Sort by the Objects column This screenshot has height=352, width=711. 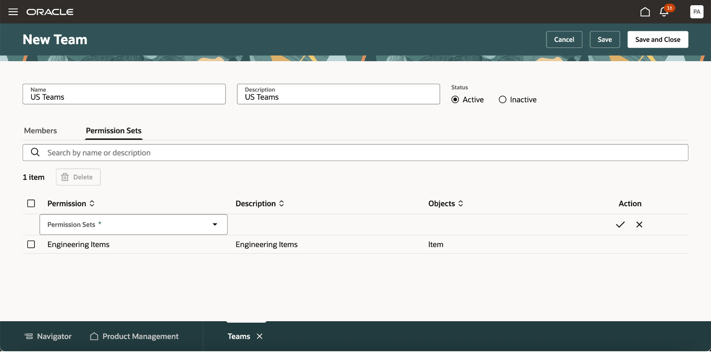[461, 203]
